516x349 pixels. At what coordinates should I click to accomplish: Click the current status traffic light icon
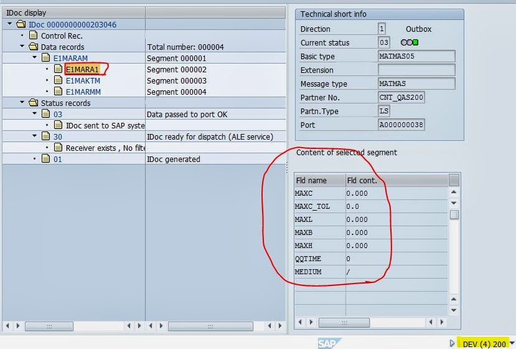[x=410, y=42]
